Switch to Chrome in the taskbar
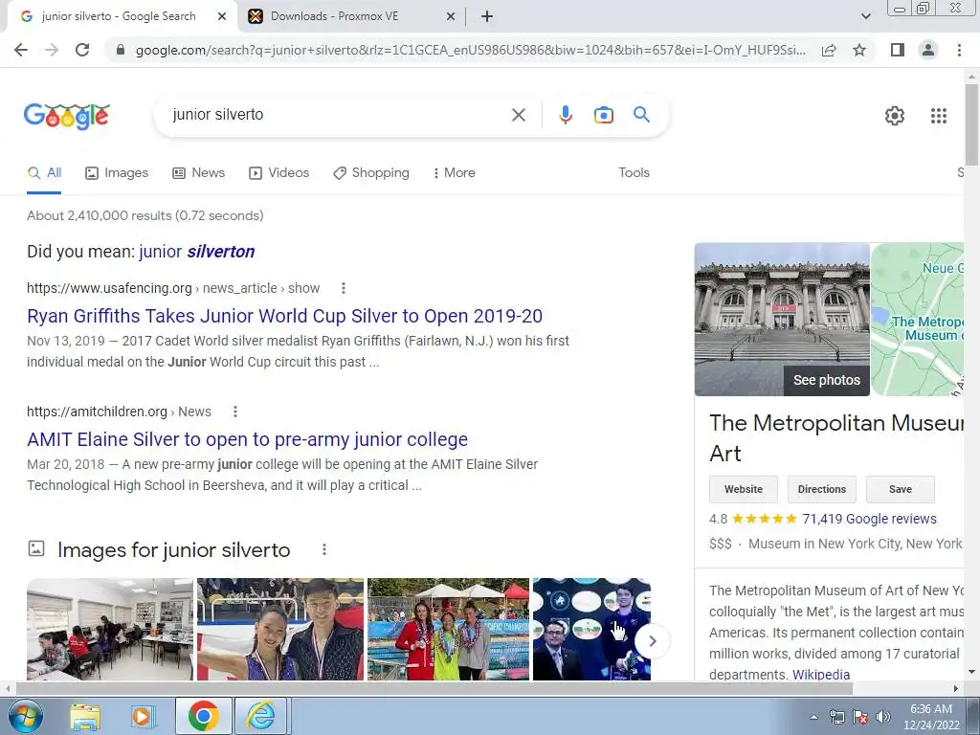980x735 pixels. [203, 716]
